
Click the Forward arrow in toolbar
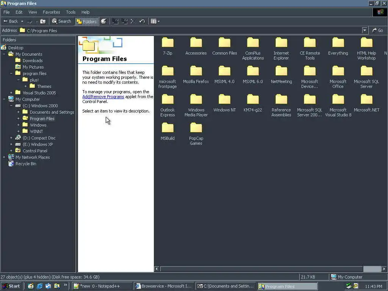[30, 22]
